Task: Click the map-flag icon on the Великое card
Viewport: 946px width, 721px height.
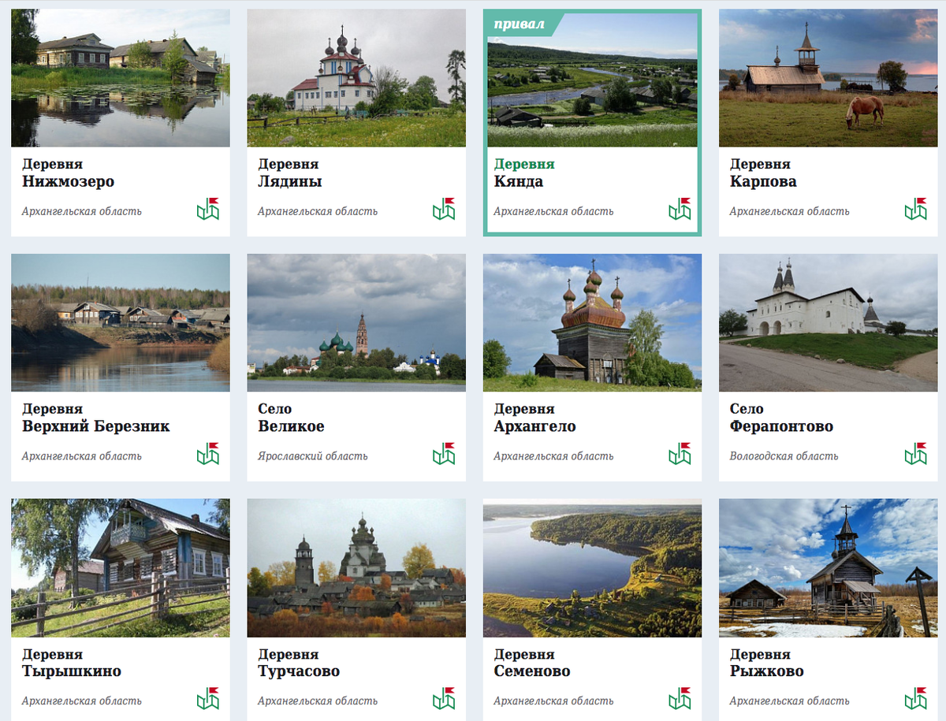Action: (x=444, y=454)
